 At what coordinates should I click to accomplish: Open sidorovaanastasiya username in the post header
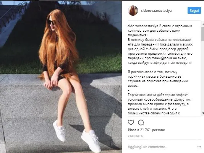(156, 11)
